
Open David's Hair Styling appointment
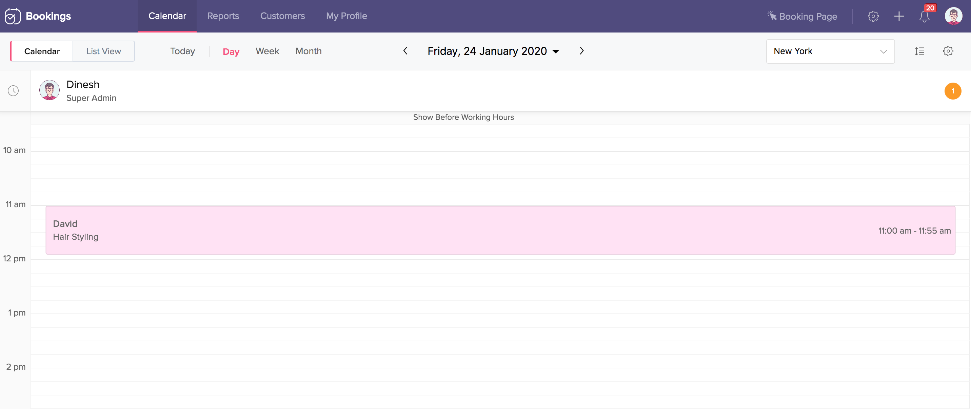pyautogui.click(x=500, y=230)
